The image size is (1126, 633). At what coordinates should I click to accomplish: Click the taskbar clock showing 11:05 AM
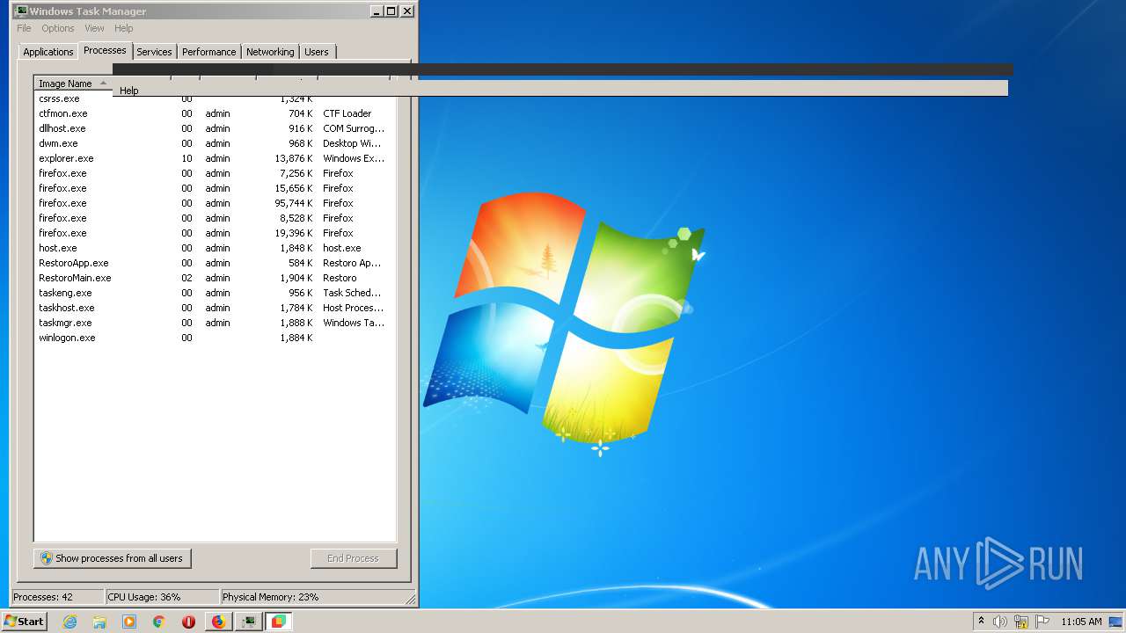(x=1081, y=622)
